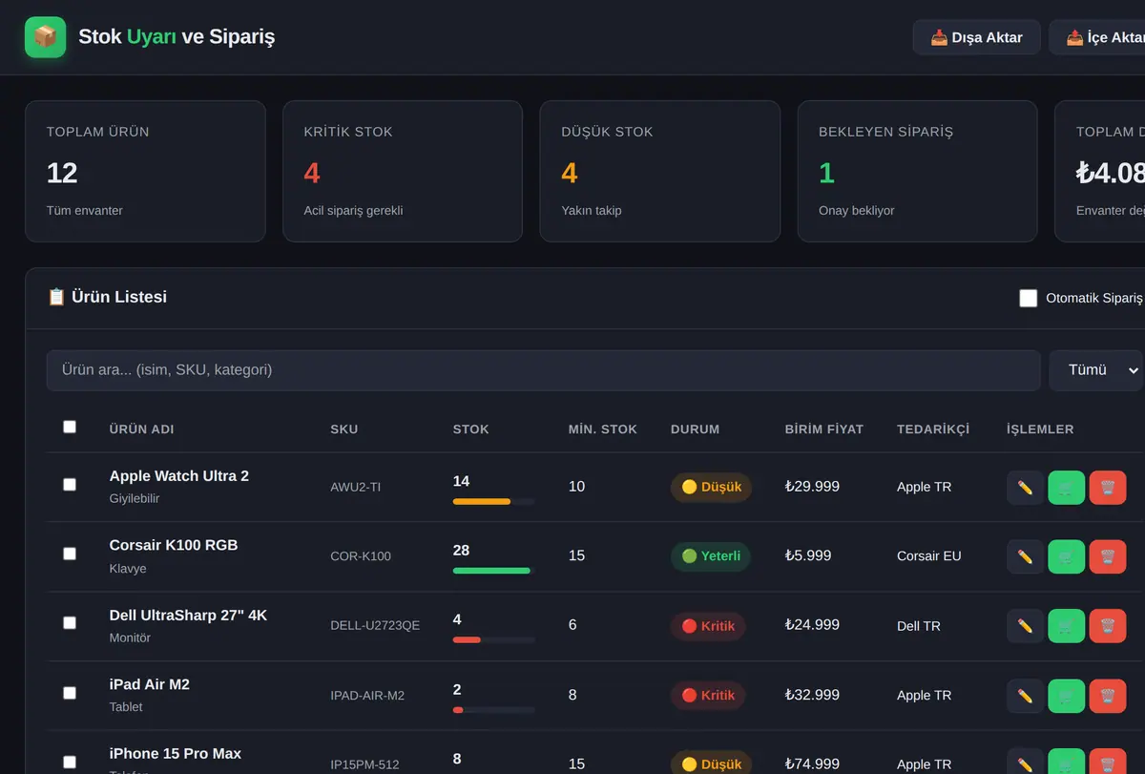Enable the Otomatik Sipariş checkbox
This screenshot has height=774, width=1145.
pyautogui.click(x=1029, y=298)
